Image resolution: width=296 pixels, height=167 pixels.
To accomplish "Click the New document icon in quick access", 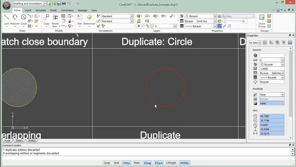I will coord(49,4).
